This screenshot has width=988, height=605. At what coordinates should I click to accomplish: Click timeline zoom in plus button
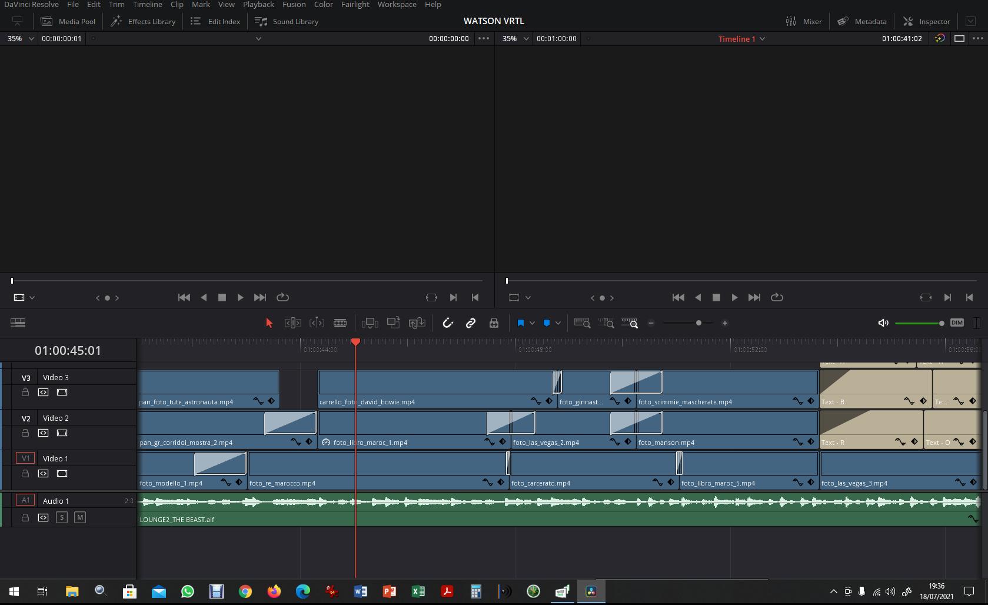(x=725, y=323)
